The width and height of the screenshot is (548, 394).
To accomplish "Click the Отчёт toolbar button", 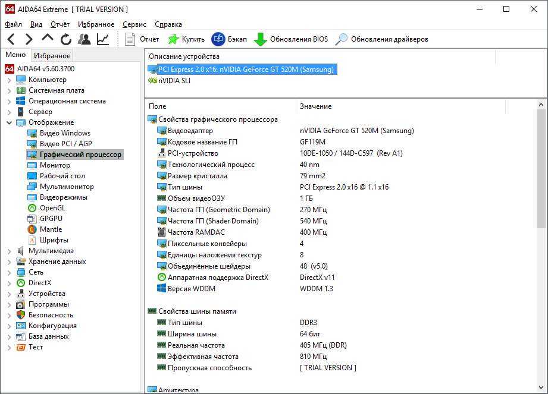I will click(x=142, y=39).
